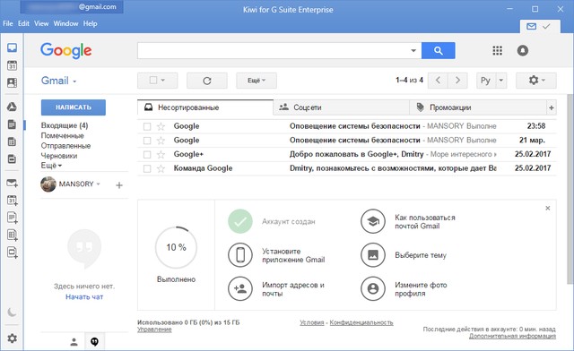Viewport: 574px width, 351px height.
Task: Go to the previous page of messages
Action: click(438, 81)
